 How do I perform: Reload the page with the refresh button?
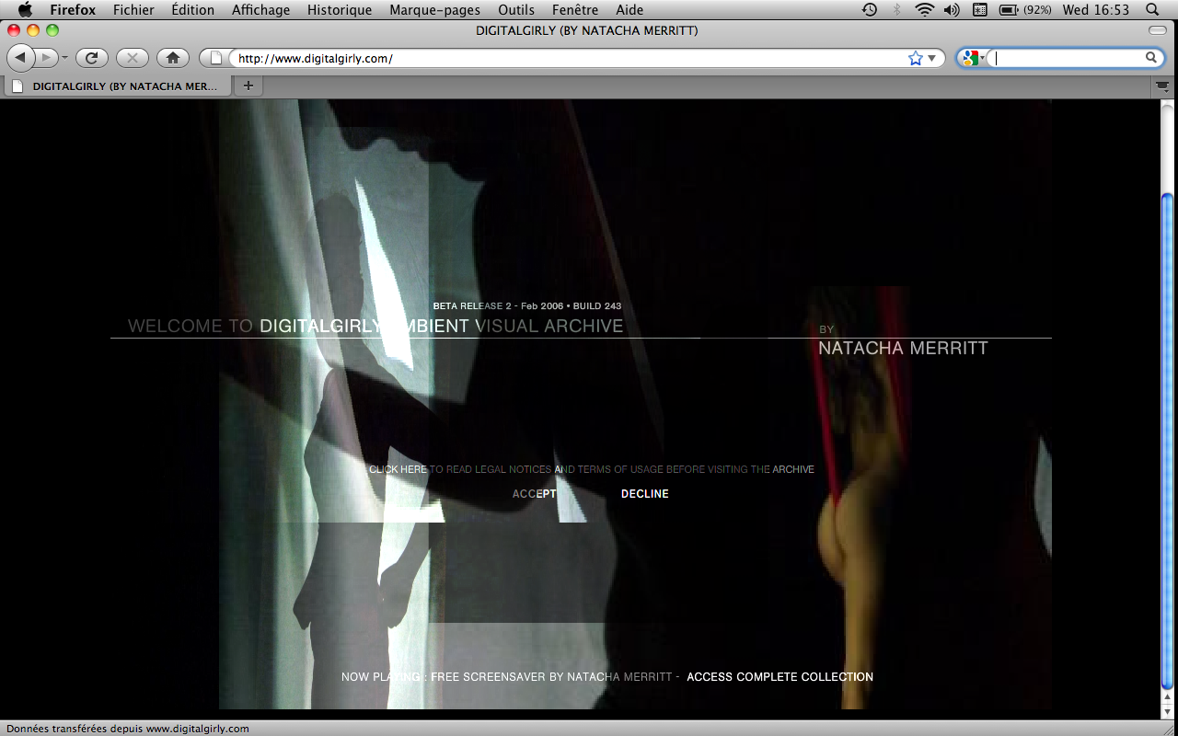coord(92,58)
